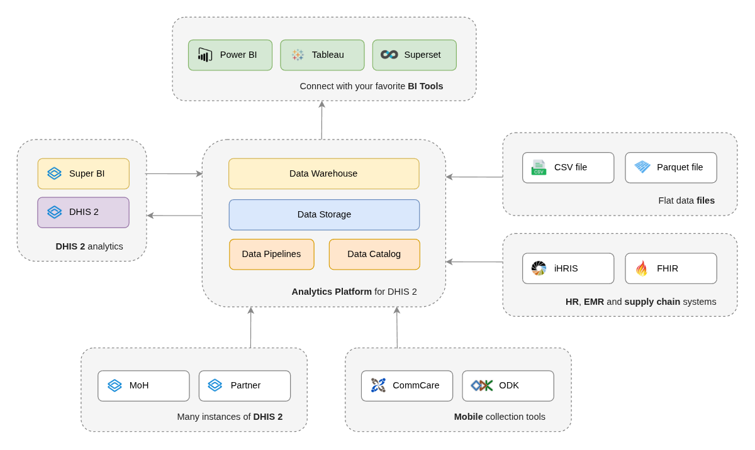Click the BI Tools label text
Screen dimensions: 755x450
coord(370,86)
